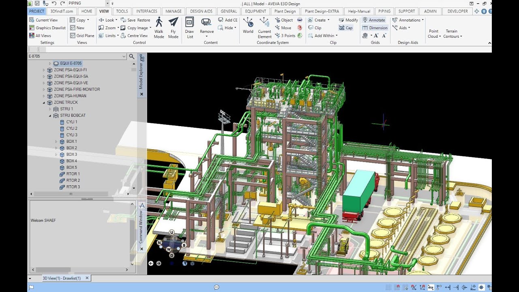The image size is (519, 292).
Task: Click the Grid Plane view tool
Action: click(x=82, y=35)
